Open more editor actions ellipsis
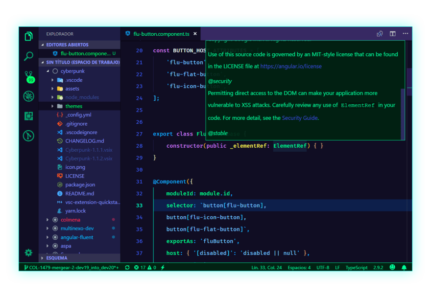 pyautogui.click(x=406, y=33)
